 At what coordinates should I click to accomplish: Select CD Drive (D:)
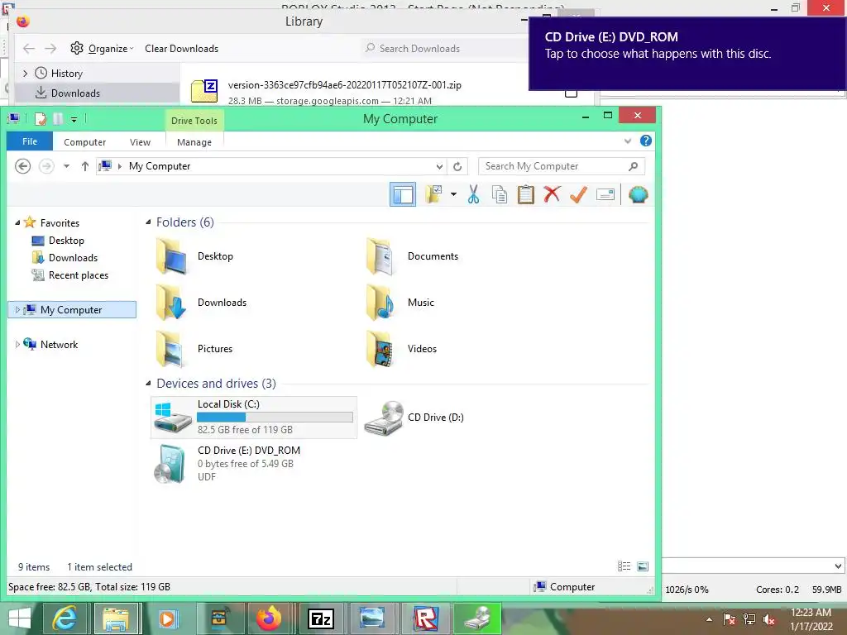coord(414,418)
